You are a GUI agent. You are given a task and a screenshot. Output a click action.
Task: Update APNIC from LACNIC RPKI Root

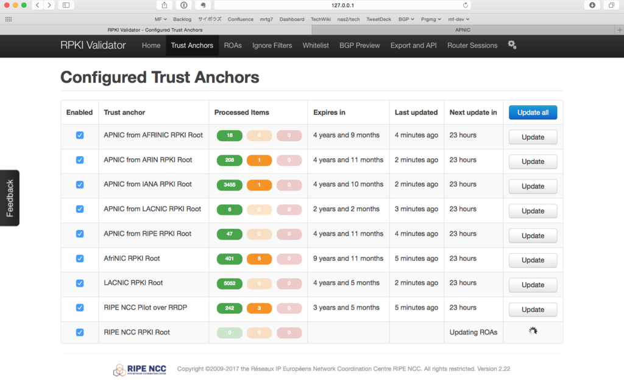point(533,211)
